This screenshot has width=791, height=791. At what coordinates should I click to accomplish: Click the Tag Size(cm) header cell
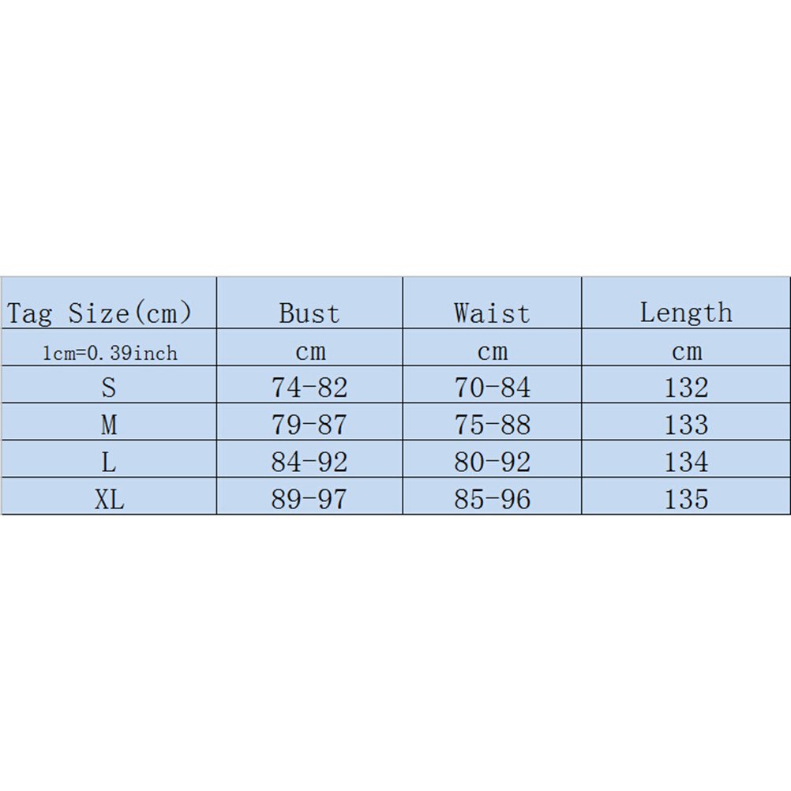click(x=100, y=313)
